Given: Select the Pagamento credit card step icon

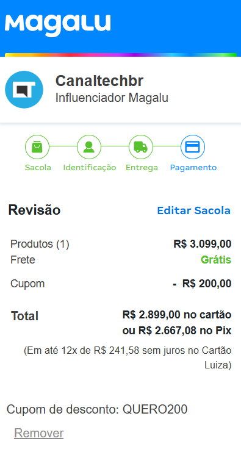Looking at the screenshot, I should coord(193,147).
